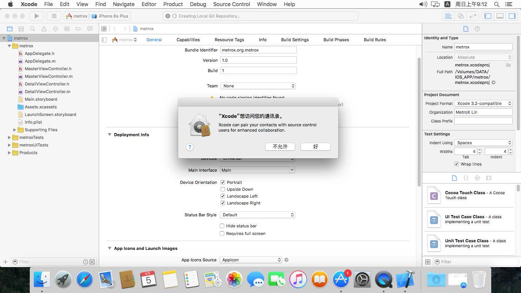The height and width of the screenshot is (293, 521).
Task: Click the Stop button in toolbar
Action: tap(54, 16)
